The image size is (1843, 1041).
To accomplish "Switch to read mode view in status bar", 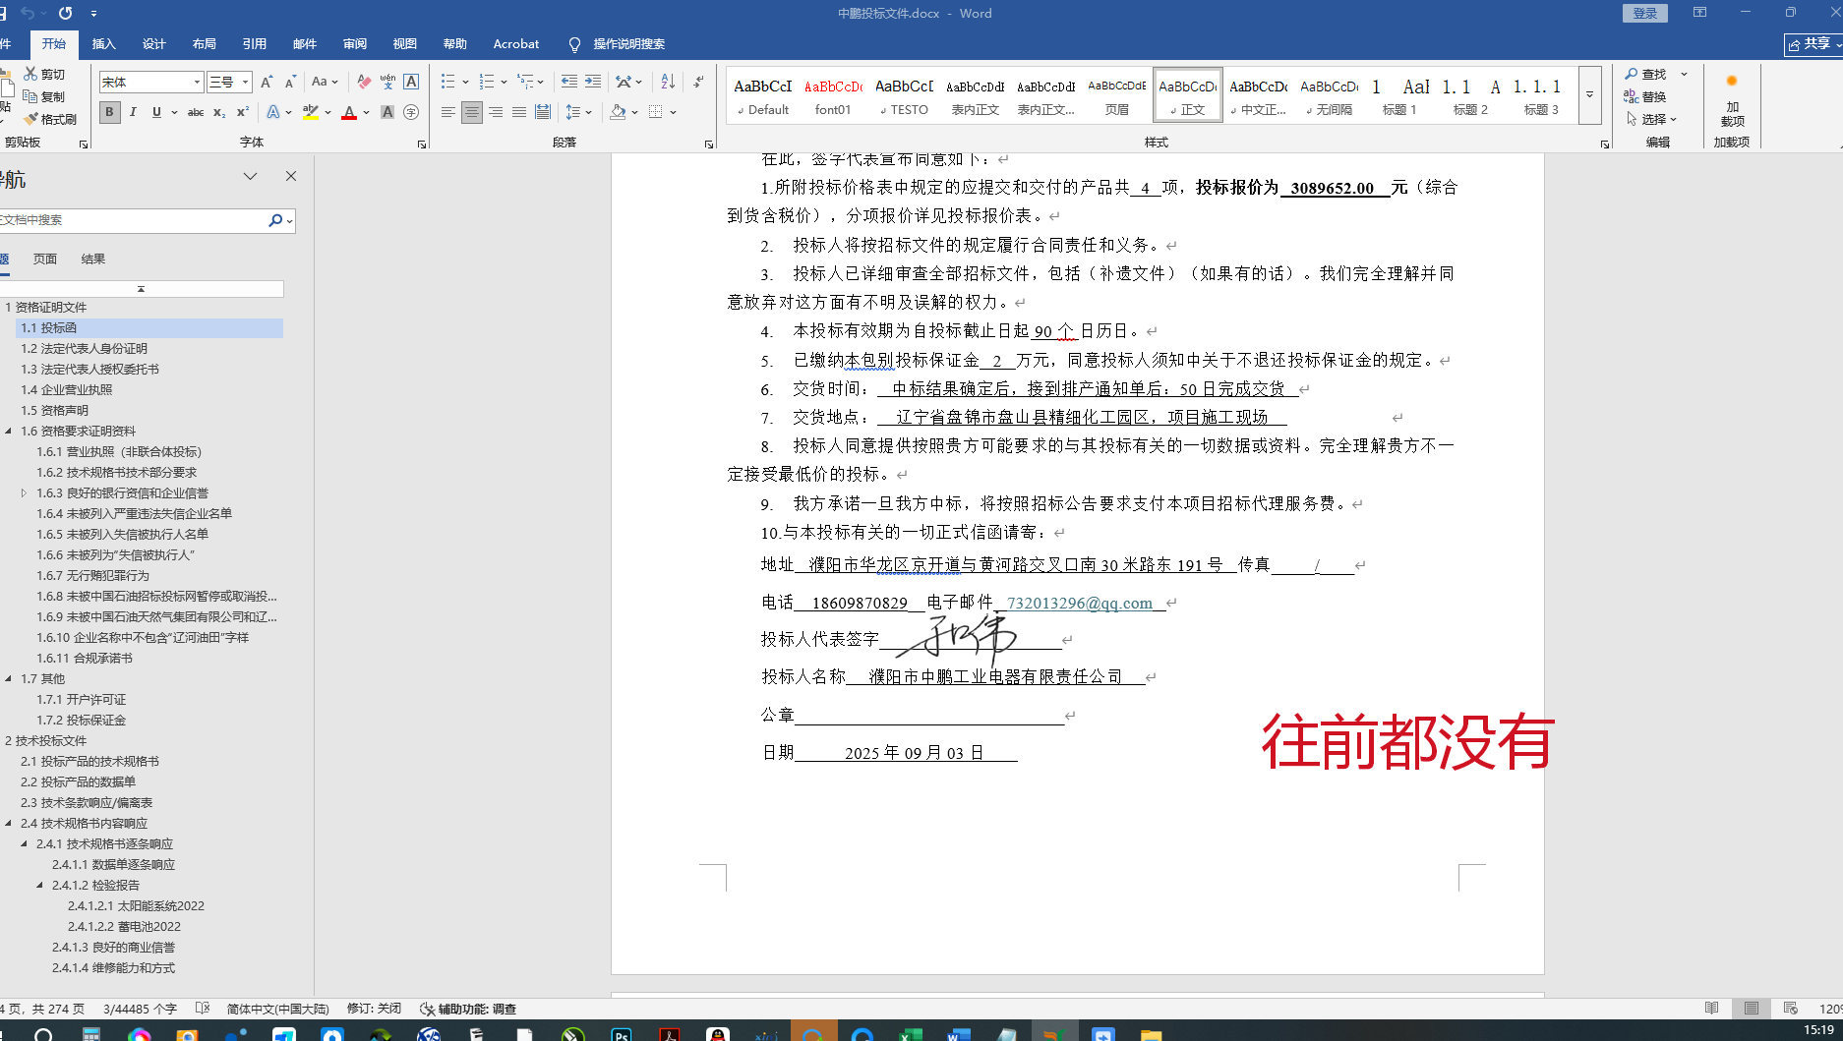I will tap(1711, 1009).
